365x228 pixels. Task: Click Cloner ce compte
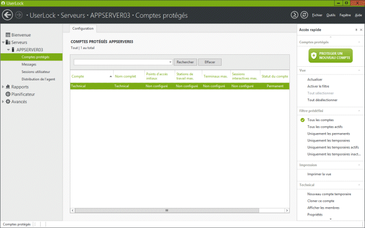[x=321, y=201]
